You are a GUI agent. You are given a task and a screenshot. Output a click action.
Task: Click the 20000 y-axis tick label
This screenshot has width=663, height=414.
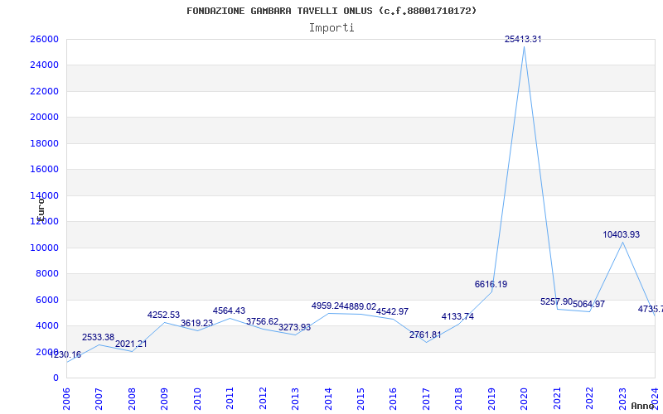[x=44, y=117]
